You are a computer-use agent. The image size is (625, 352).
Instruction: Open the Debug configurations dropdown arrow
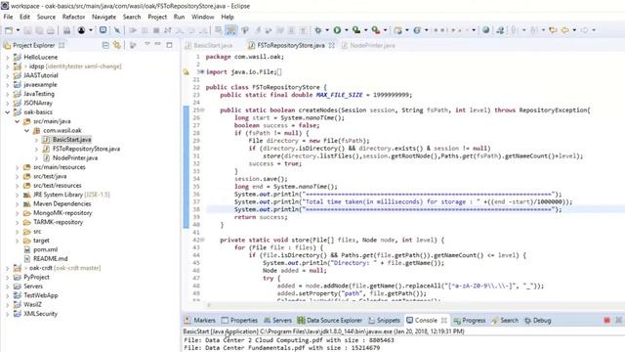[x=327, y=30]
